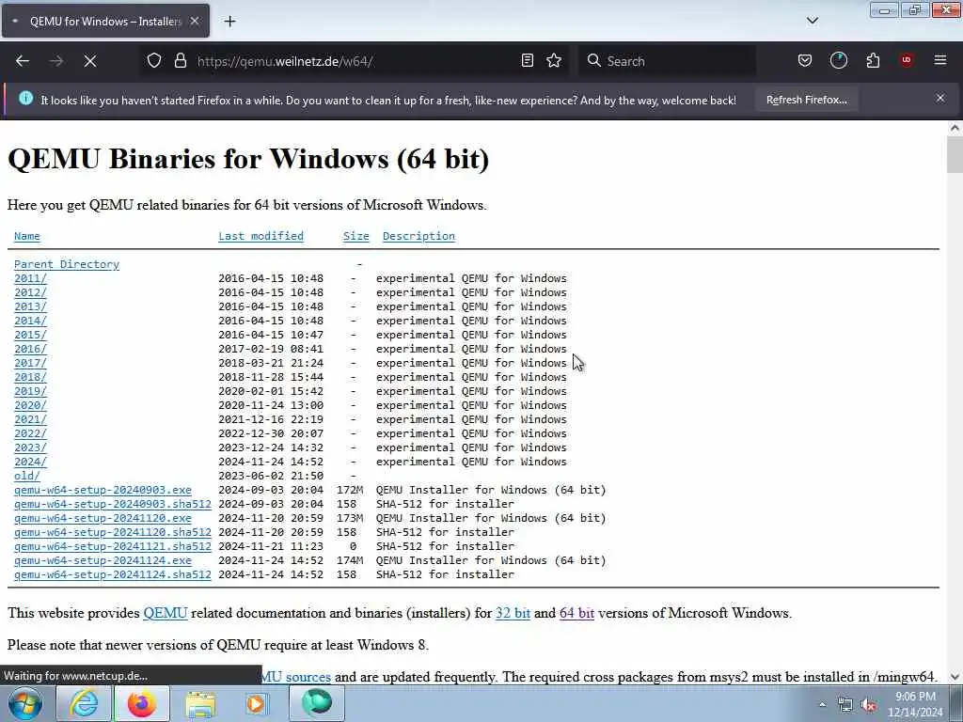Open the uBlock Origin extension
Screen dimensions: 963x722
pyautogui.click(x=907, y=60)
